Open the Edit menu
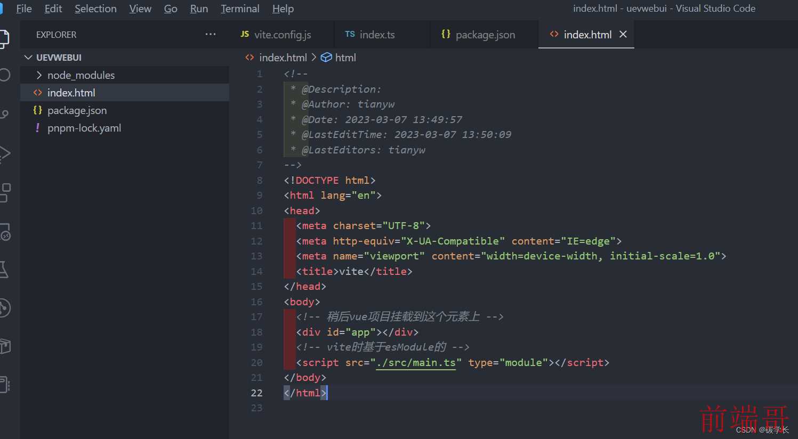The image size is (798, 439). [53, 9]
